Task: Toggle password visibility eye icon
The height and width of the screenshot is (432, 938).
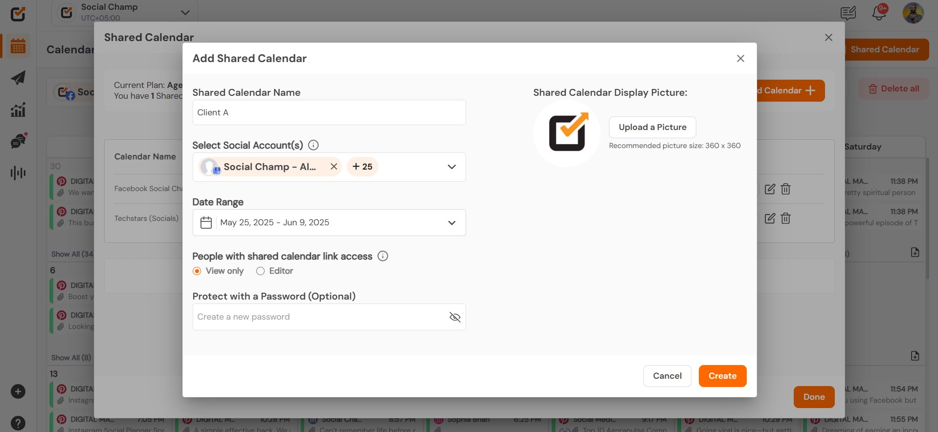Action: point(455,317)
